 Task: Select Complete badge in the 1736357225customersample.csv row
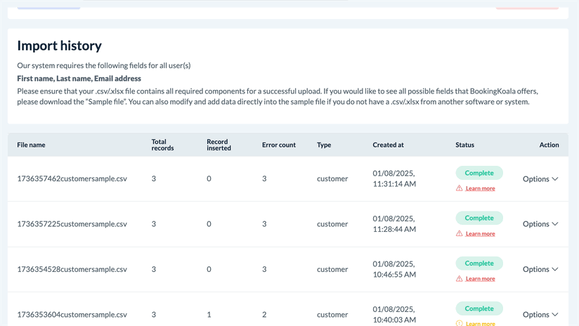tap(479, 218)
